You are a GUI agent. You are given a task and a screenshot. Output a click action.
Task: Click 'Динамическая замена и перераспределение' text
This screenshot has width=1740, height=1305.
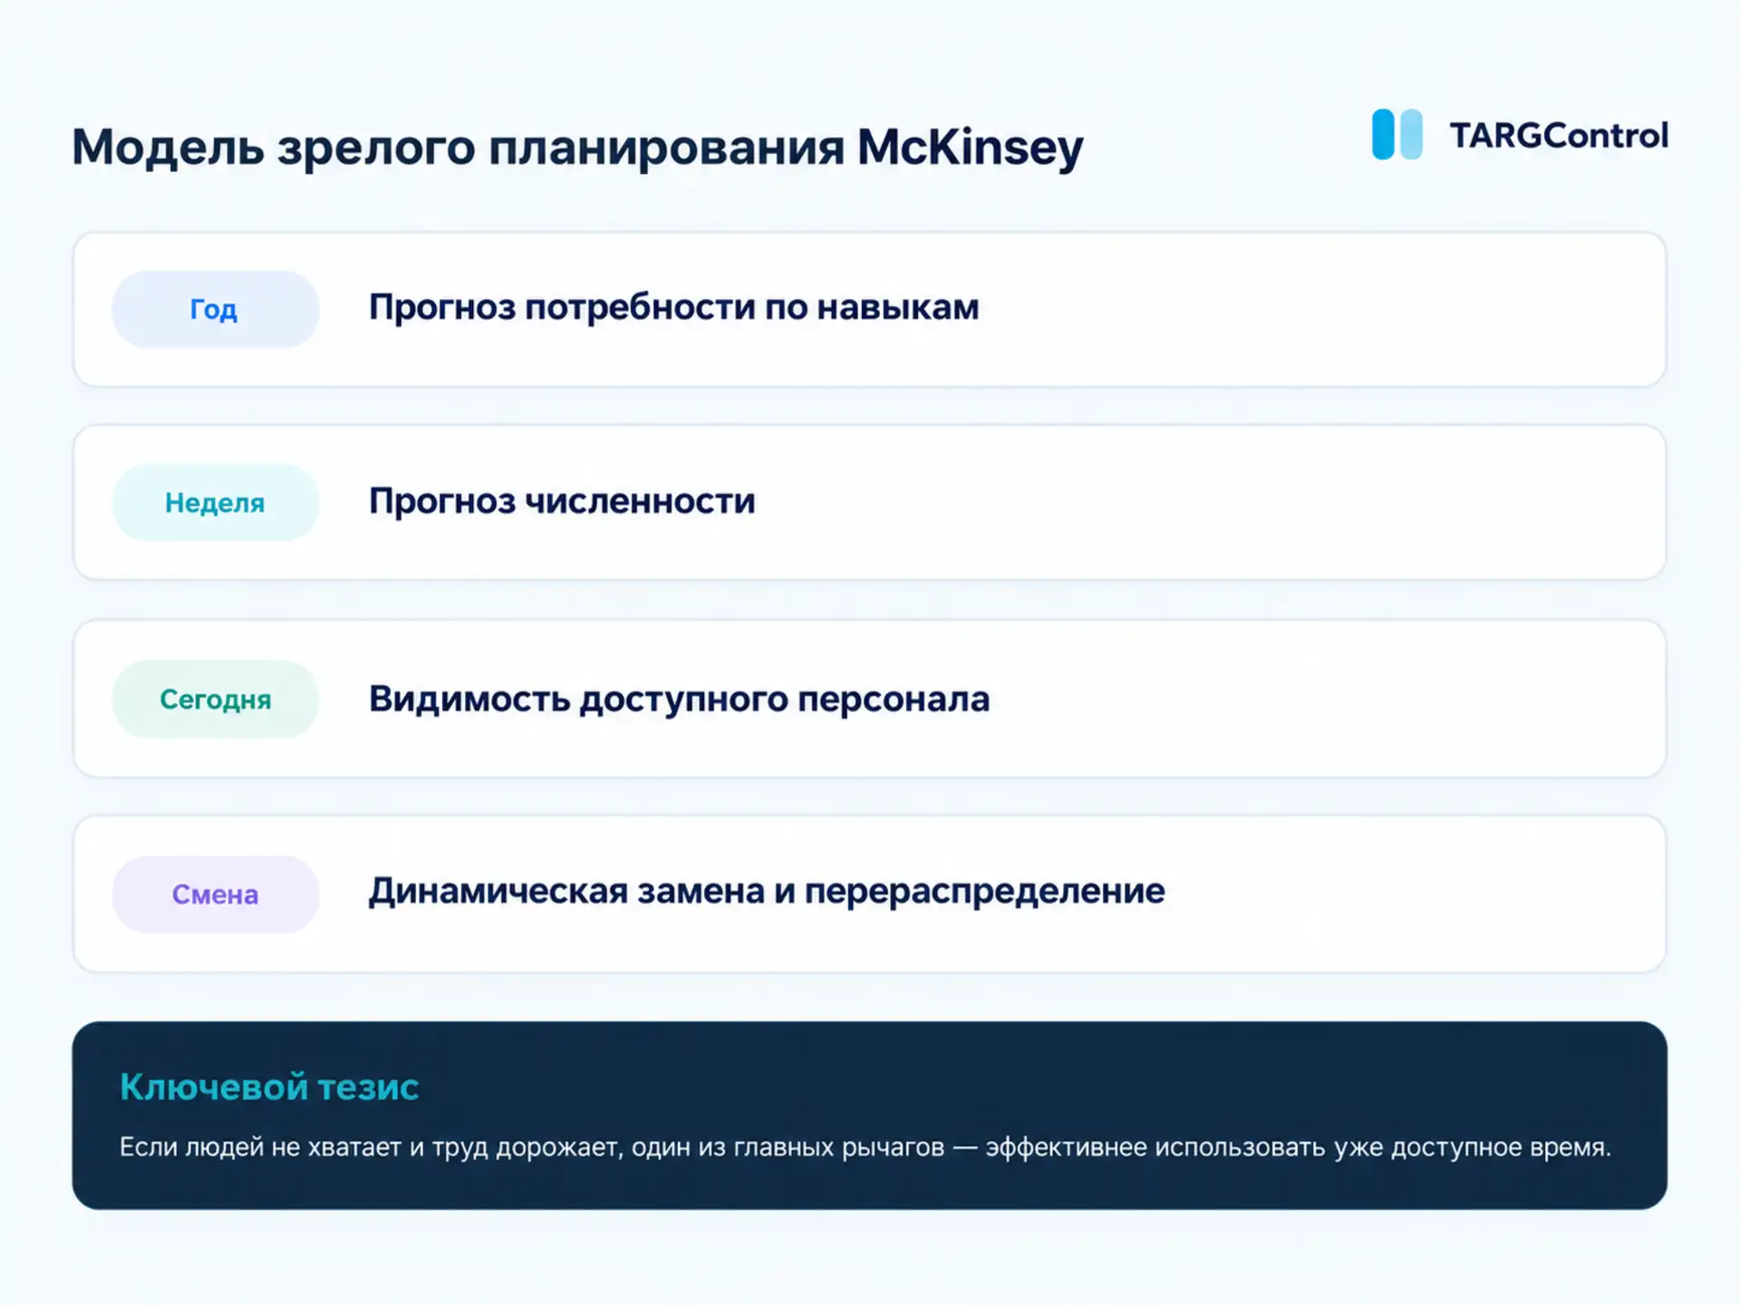[x=767, y=892]
